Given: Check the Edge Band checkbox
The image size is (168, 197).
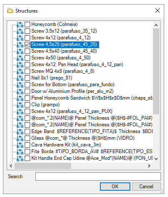Looking at the screenshot, I should (27, 131).
